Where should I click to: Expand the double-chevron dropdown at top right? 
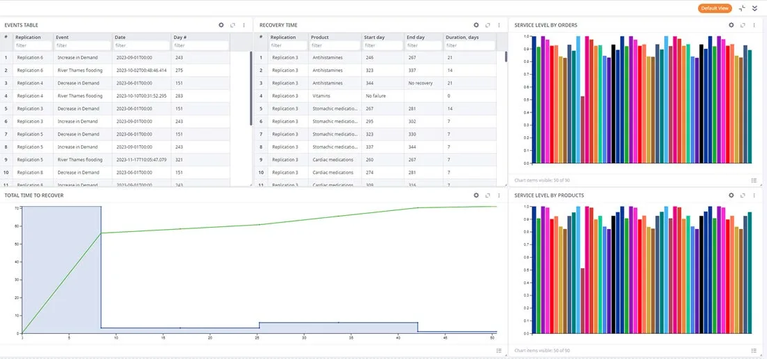[x=754, y=8]
